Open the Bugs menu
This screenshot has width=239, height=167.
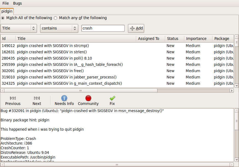(x=18, y=3)
